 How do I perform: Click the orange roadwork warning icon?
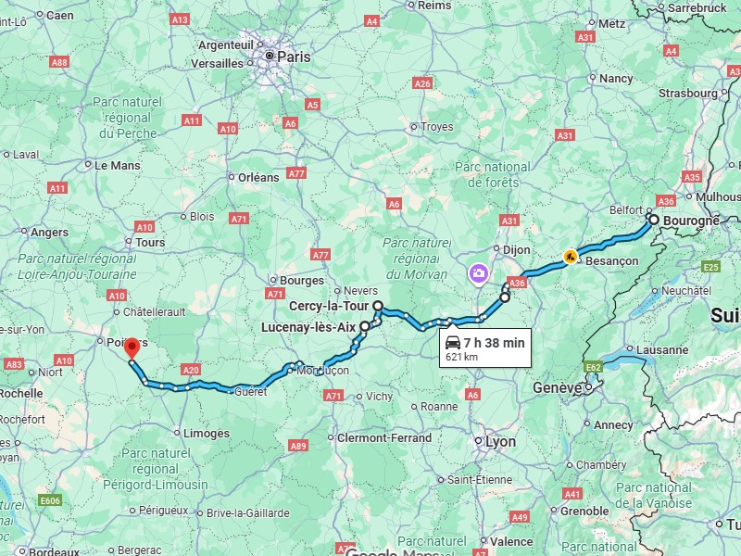pyautogui.click(x=571, y=257)
